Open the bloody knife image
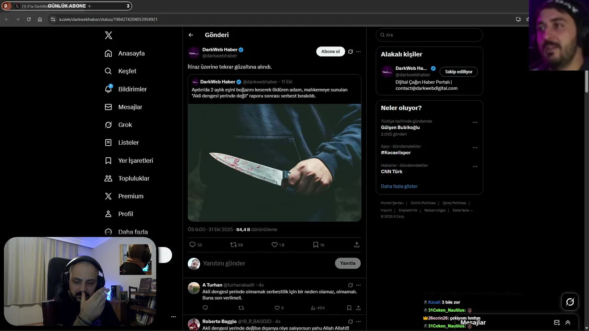This screenshot has width=589, height=331. (x=274, y=162)
